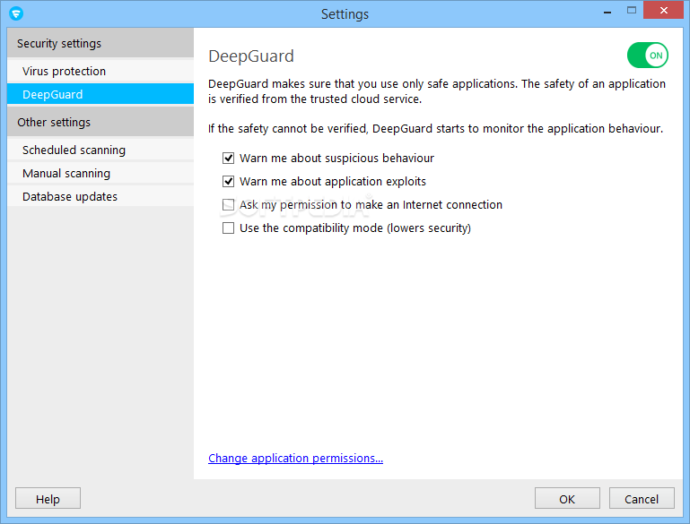Viewport: 690px width, 524px height.
Task: Click the DeepGuard page heading
Action: pos(251,56)
